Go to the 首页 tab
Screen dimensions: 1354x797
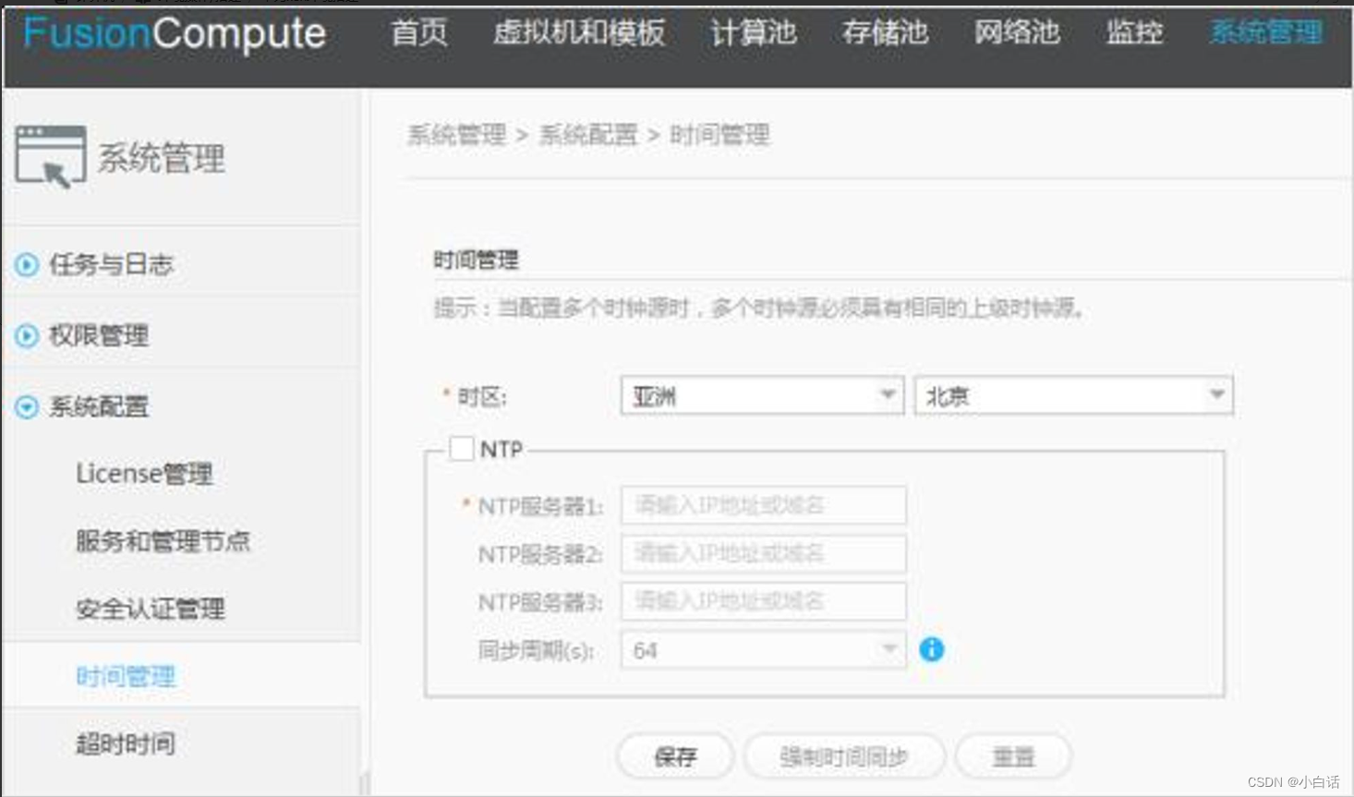(419, 33)
